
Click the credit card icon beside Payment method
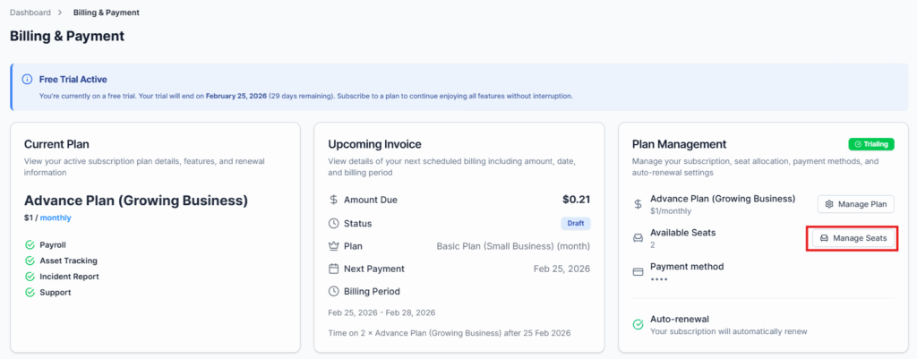pyautogui.click(x=638, y=271)
